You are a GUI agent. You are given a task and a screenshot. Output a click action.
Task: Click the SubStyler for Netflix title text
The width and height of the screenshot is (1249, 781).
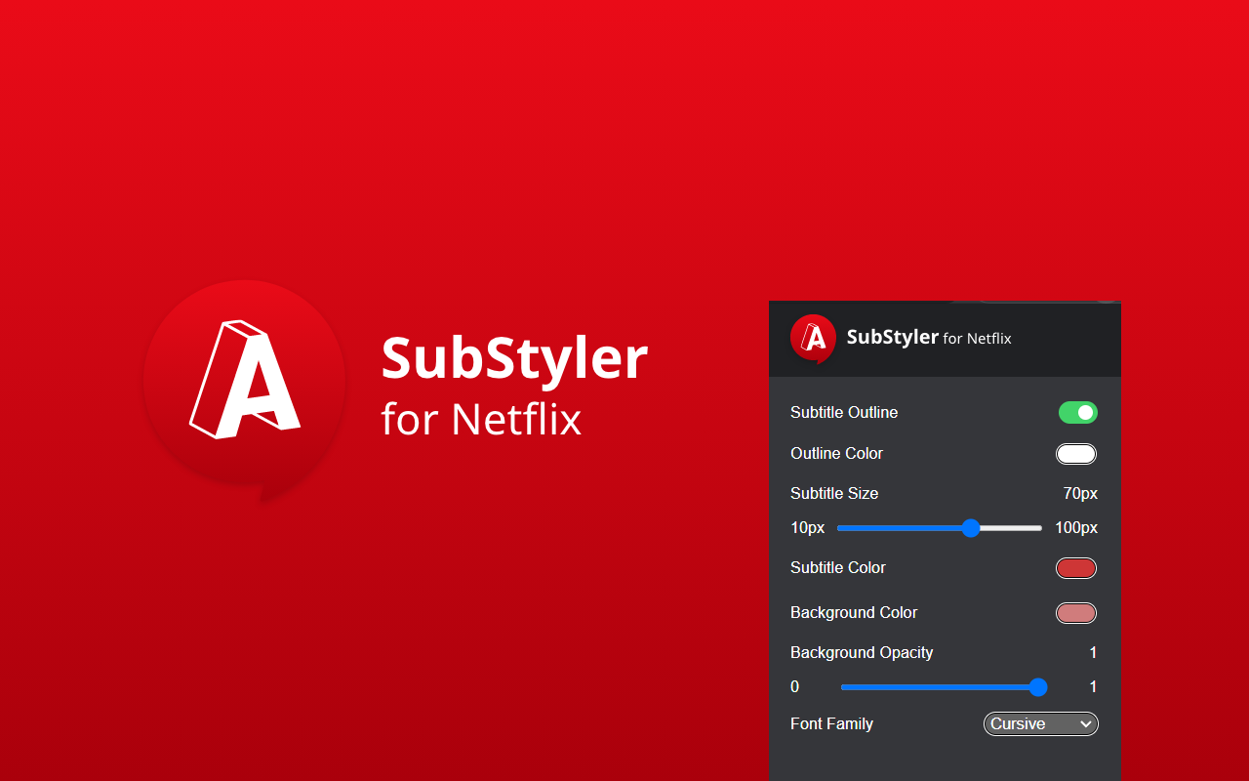(x=929, y=339)
